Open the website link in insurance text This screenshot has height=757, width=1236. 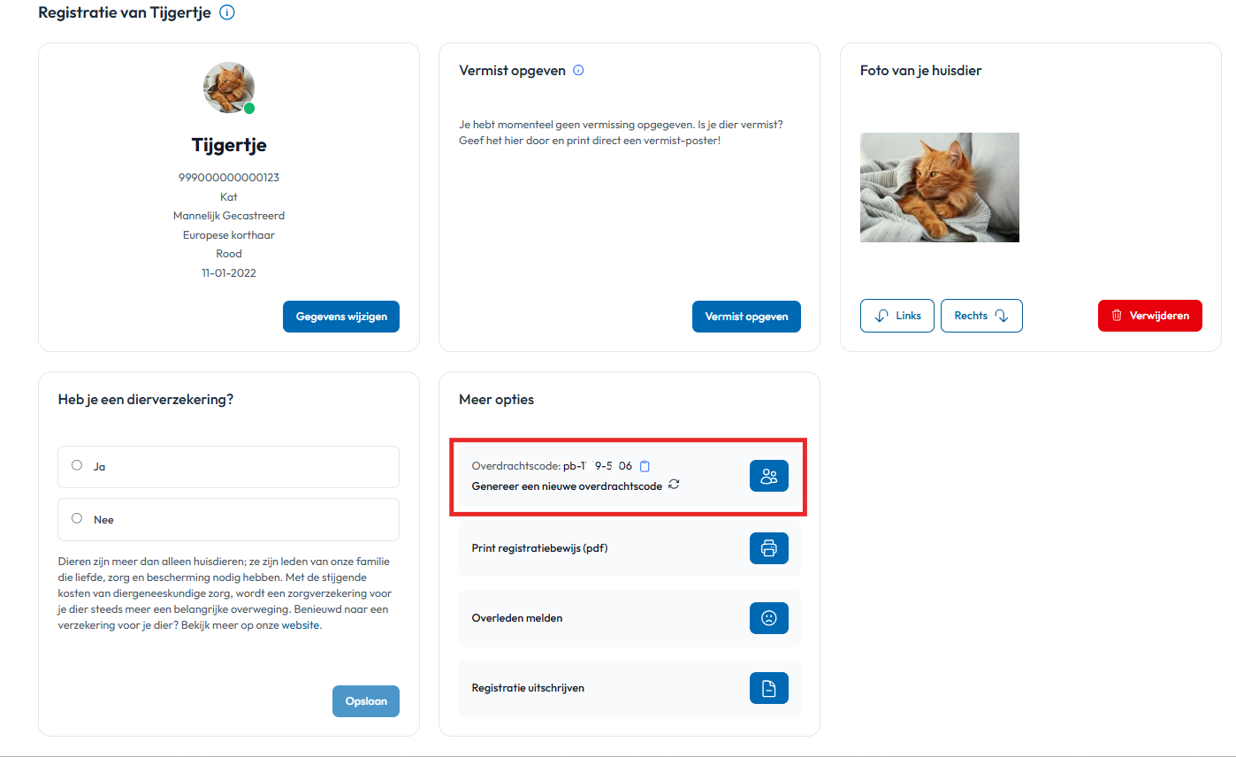301,625
